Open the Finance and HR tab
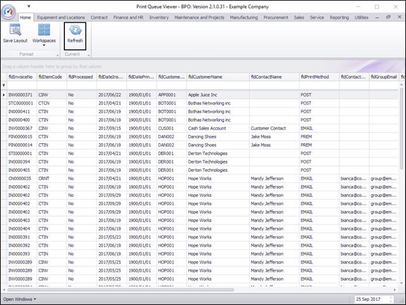 [128, 18]
